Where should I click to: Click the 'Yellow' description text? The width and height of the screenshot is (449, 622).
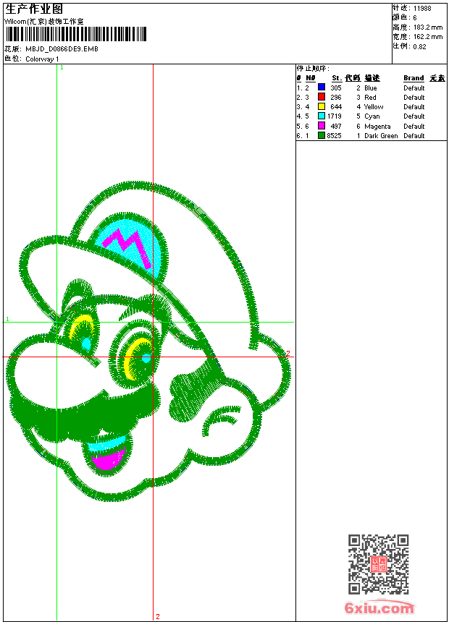click(x=374, y=107)
